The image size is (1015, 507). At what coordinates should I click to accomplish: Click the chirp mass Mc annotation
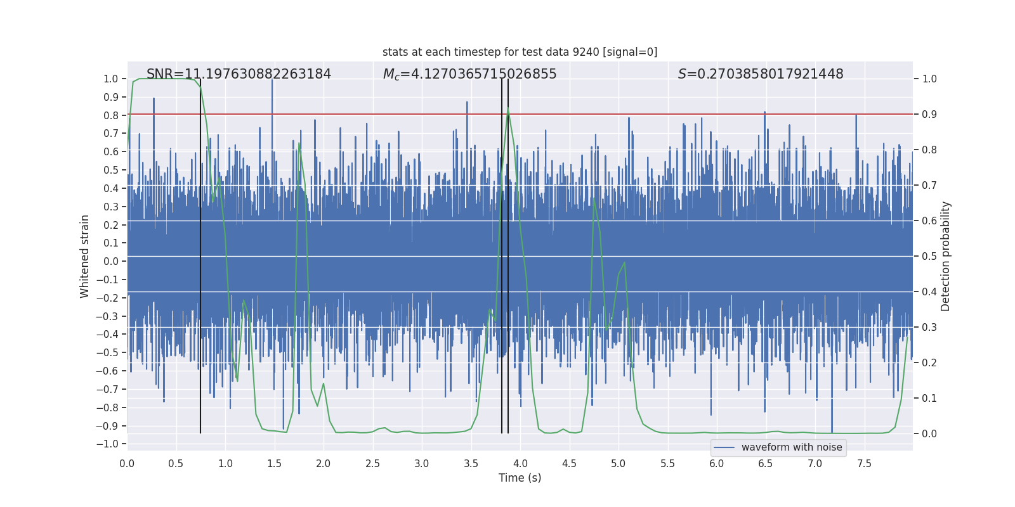tap(469, 74)
